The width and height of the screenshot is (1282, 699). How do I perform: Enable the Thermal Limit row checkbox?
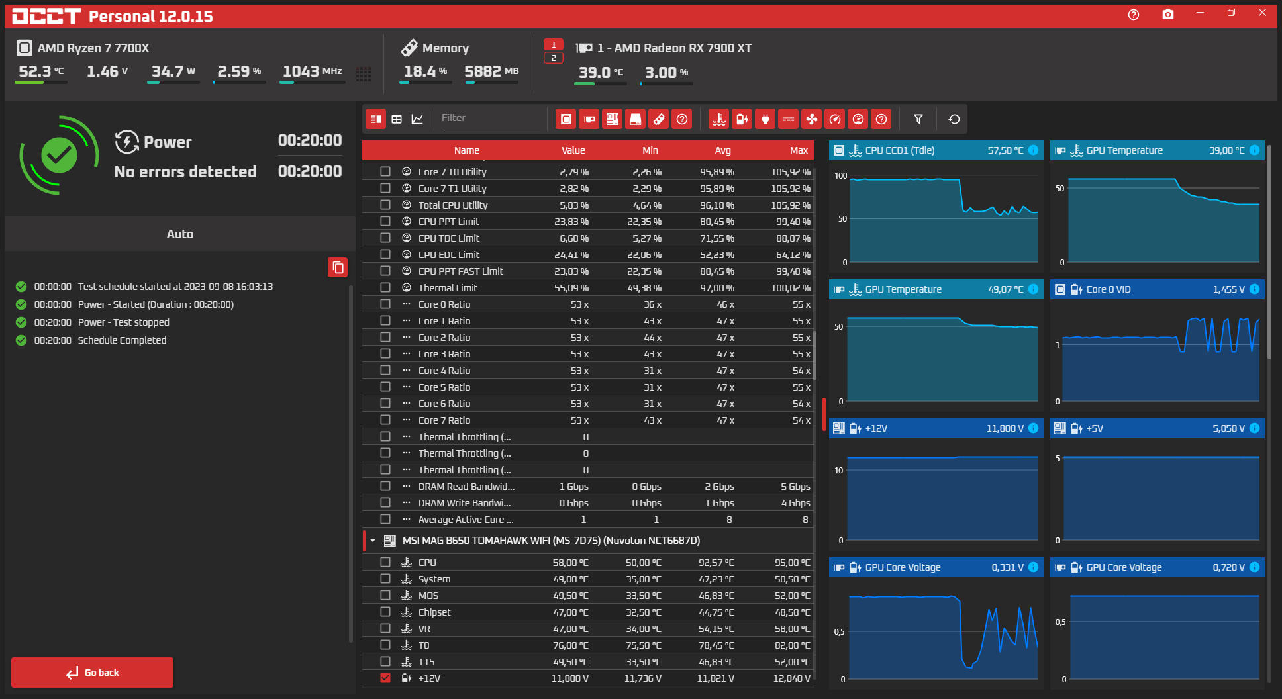(x=385, y=288)
